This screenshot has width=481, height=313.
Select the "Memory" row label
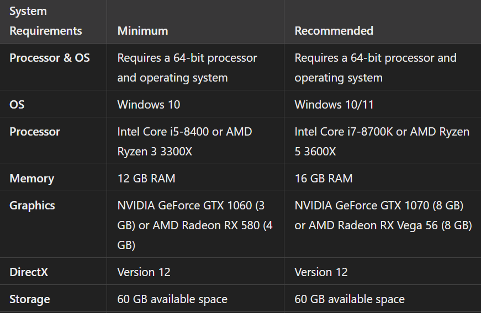(x=31, y=179)
